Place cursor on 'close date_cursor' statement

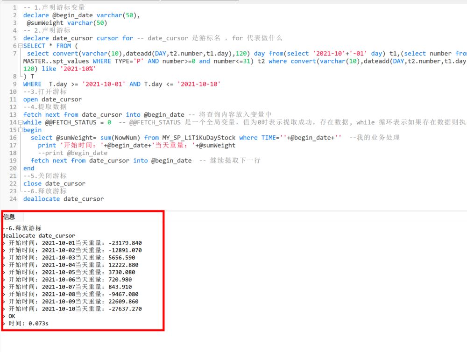tap(54, 183)
